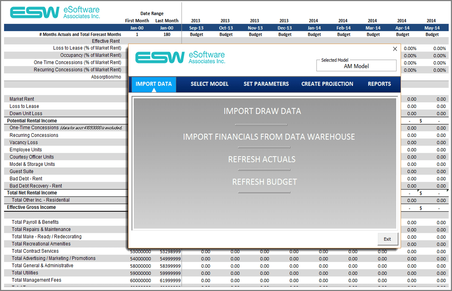The width and height of the screenshot is (452, 291).
Task: Click REFRESH ACTUALS option
Action: pos(262,159)
